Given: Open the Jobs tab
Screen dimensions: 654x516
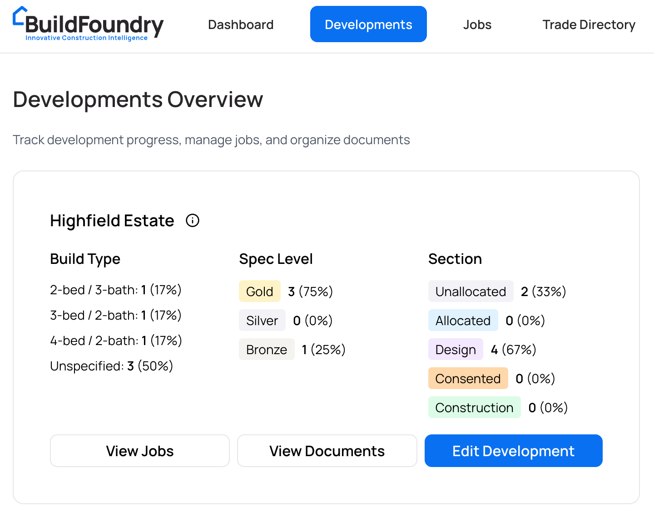Looking at the screenshot, I should [477, 24].
